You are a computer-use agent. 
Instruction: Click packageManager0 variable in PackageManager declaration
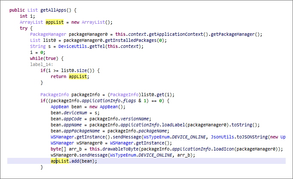[x=88, y=34]
